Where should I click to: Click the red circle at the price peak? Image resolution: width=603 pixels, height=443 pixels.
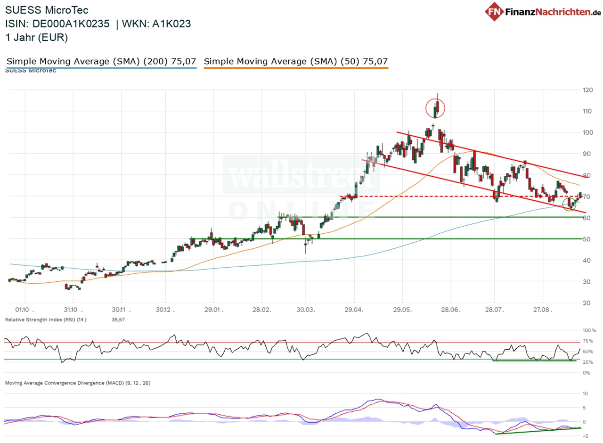[436, 109]
